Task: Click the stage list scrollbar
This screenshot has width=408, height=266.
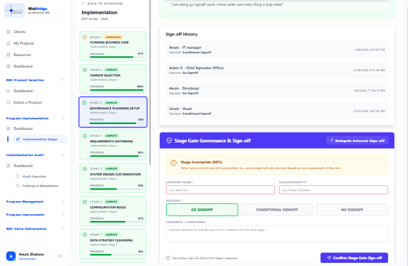Action: [150, 82]
